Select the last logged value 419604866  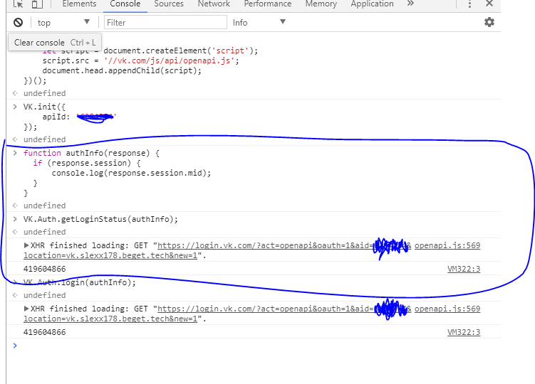(x=44, y=332)
